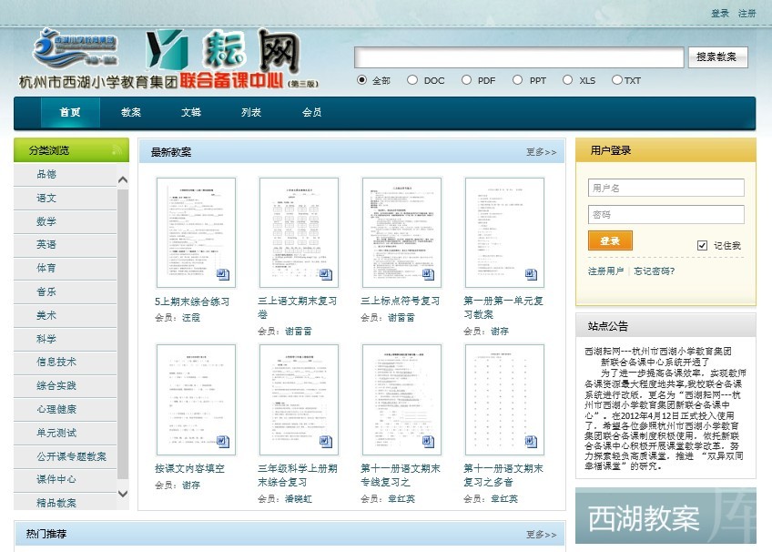
Task: Click Word icon on 三上语文期末复习卷 thumbnail
Action: click(x=326, y=274)
